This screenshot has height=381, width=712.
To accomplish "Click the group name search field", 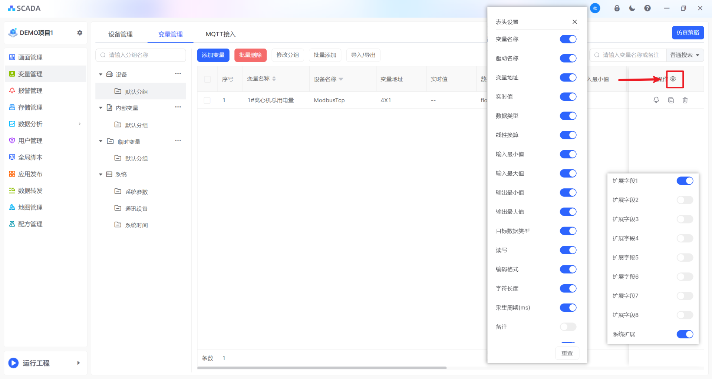I will coord(141,55).
